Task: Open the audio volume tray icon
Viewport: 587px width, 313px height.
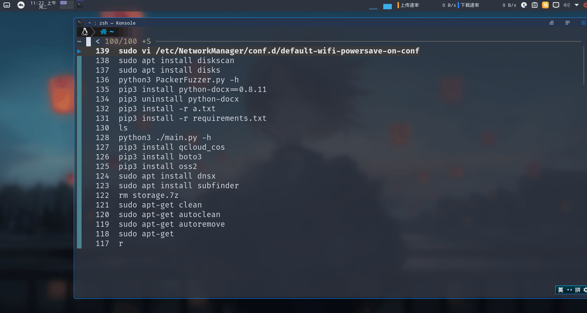Action: coord(567,5)
